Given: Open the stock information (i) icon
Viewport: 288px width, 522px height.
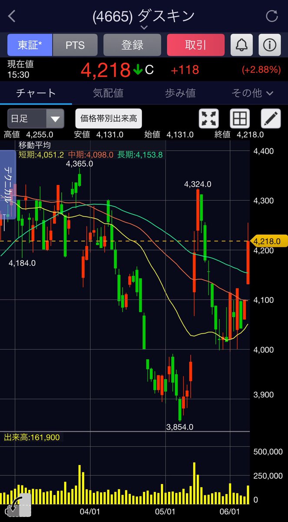Looking at the screenshot, I should [x=270, y=45].
